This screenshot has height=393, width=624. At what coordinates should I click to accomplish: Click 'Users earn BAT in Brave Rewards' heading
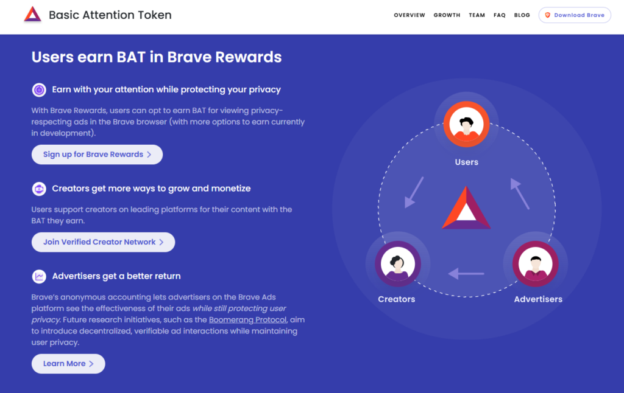point(157,57)
